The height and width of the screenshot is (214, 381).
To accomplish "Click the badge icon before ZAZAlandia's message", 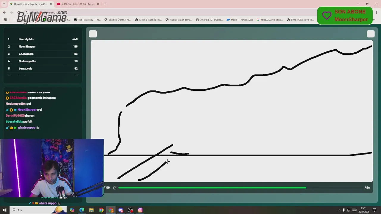I will pyautogui.click(x=7, y=98).
